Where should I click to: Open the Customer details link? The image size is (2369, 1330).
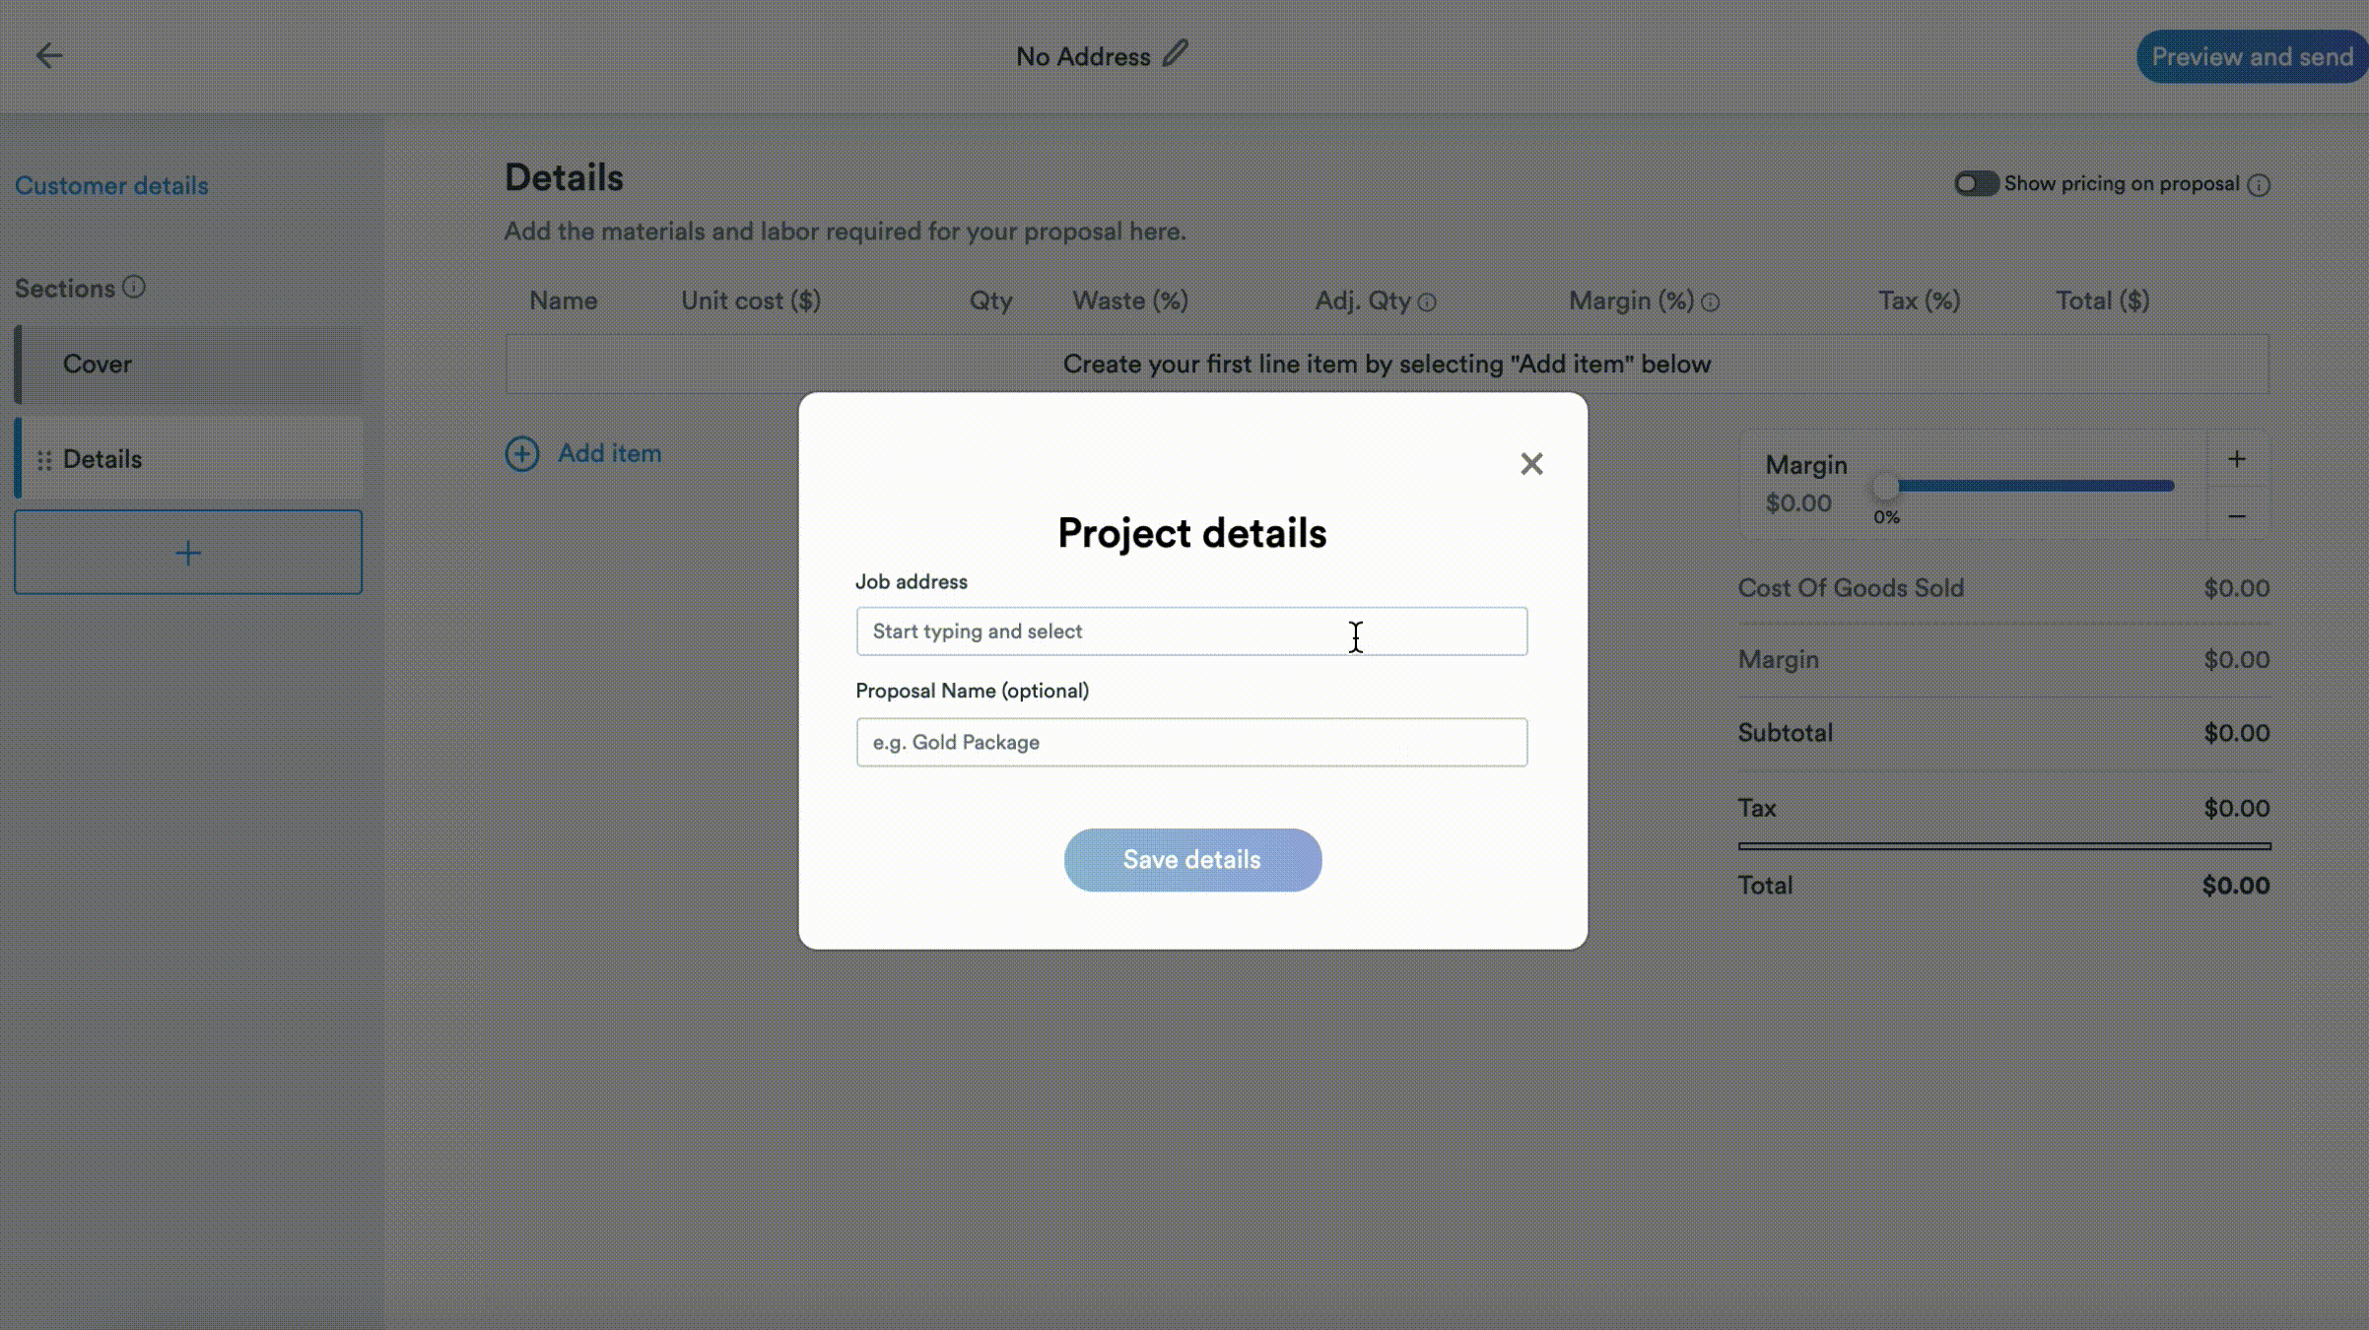tap(111, 186)
